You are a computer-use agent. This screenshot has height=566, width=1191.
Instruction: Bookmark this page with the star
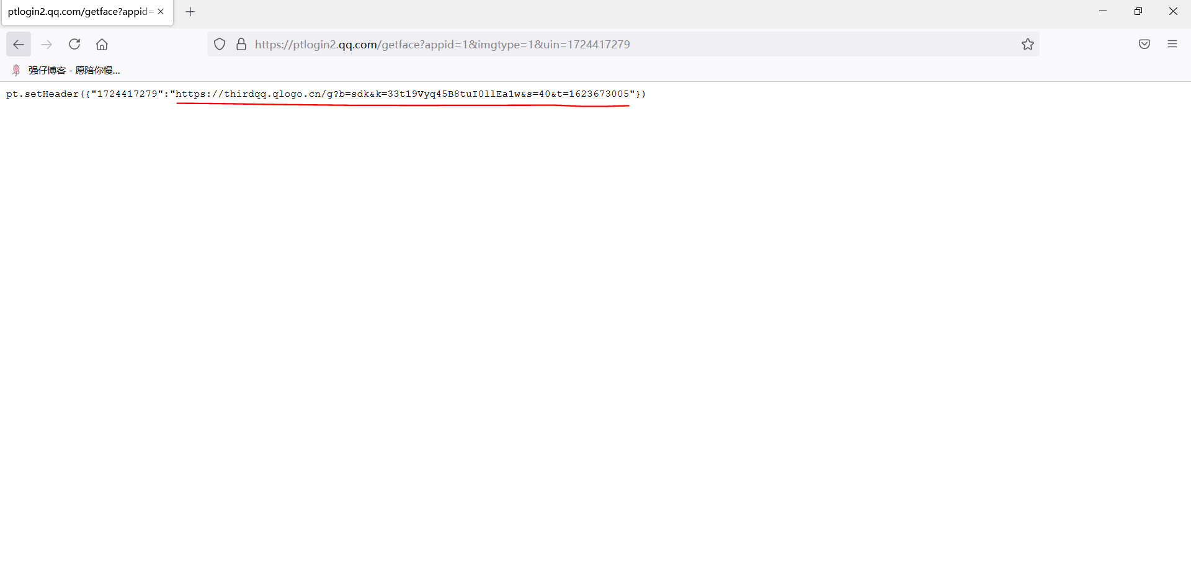point(1028,45)
